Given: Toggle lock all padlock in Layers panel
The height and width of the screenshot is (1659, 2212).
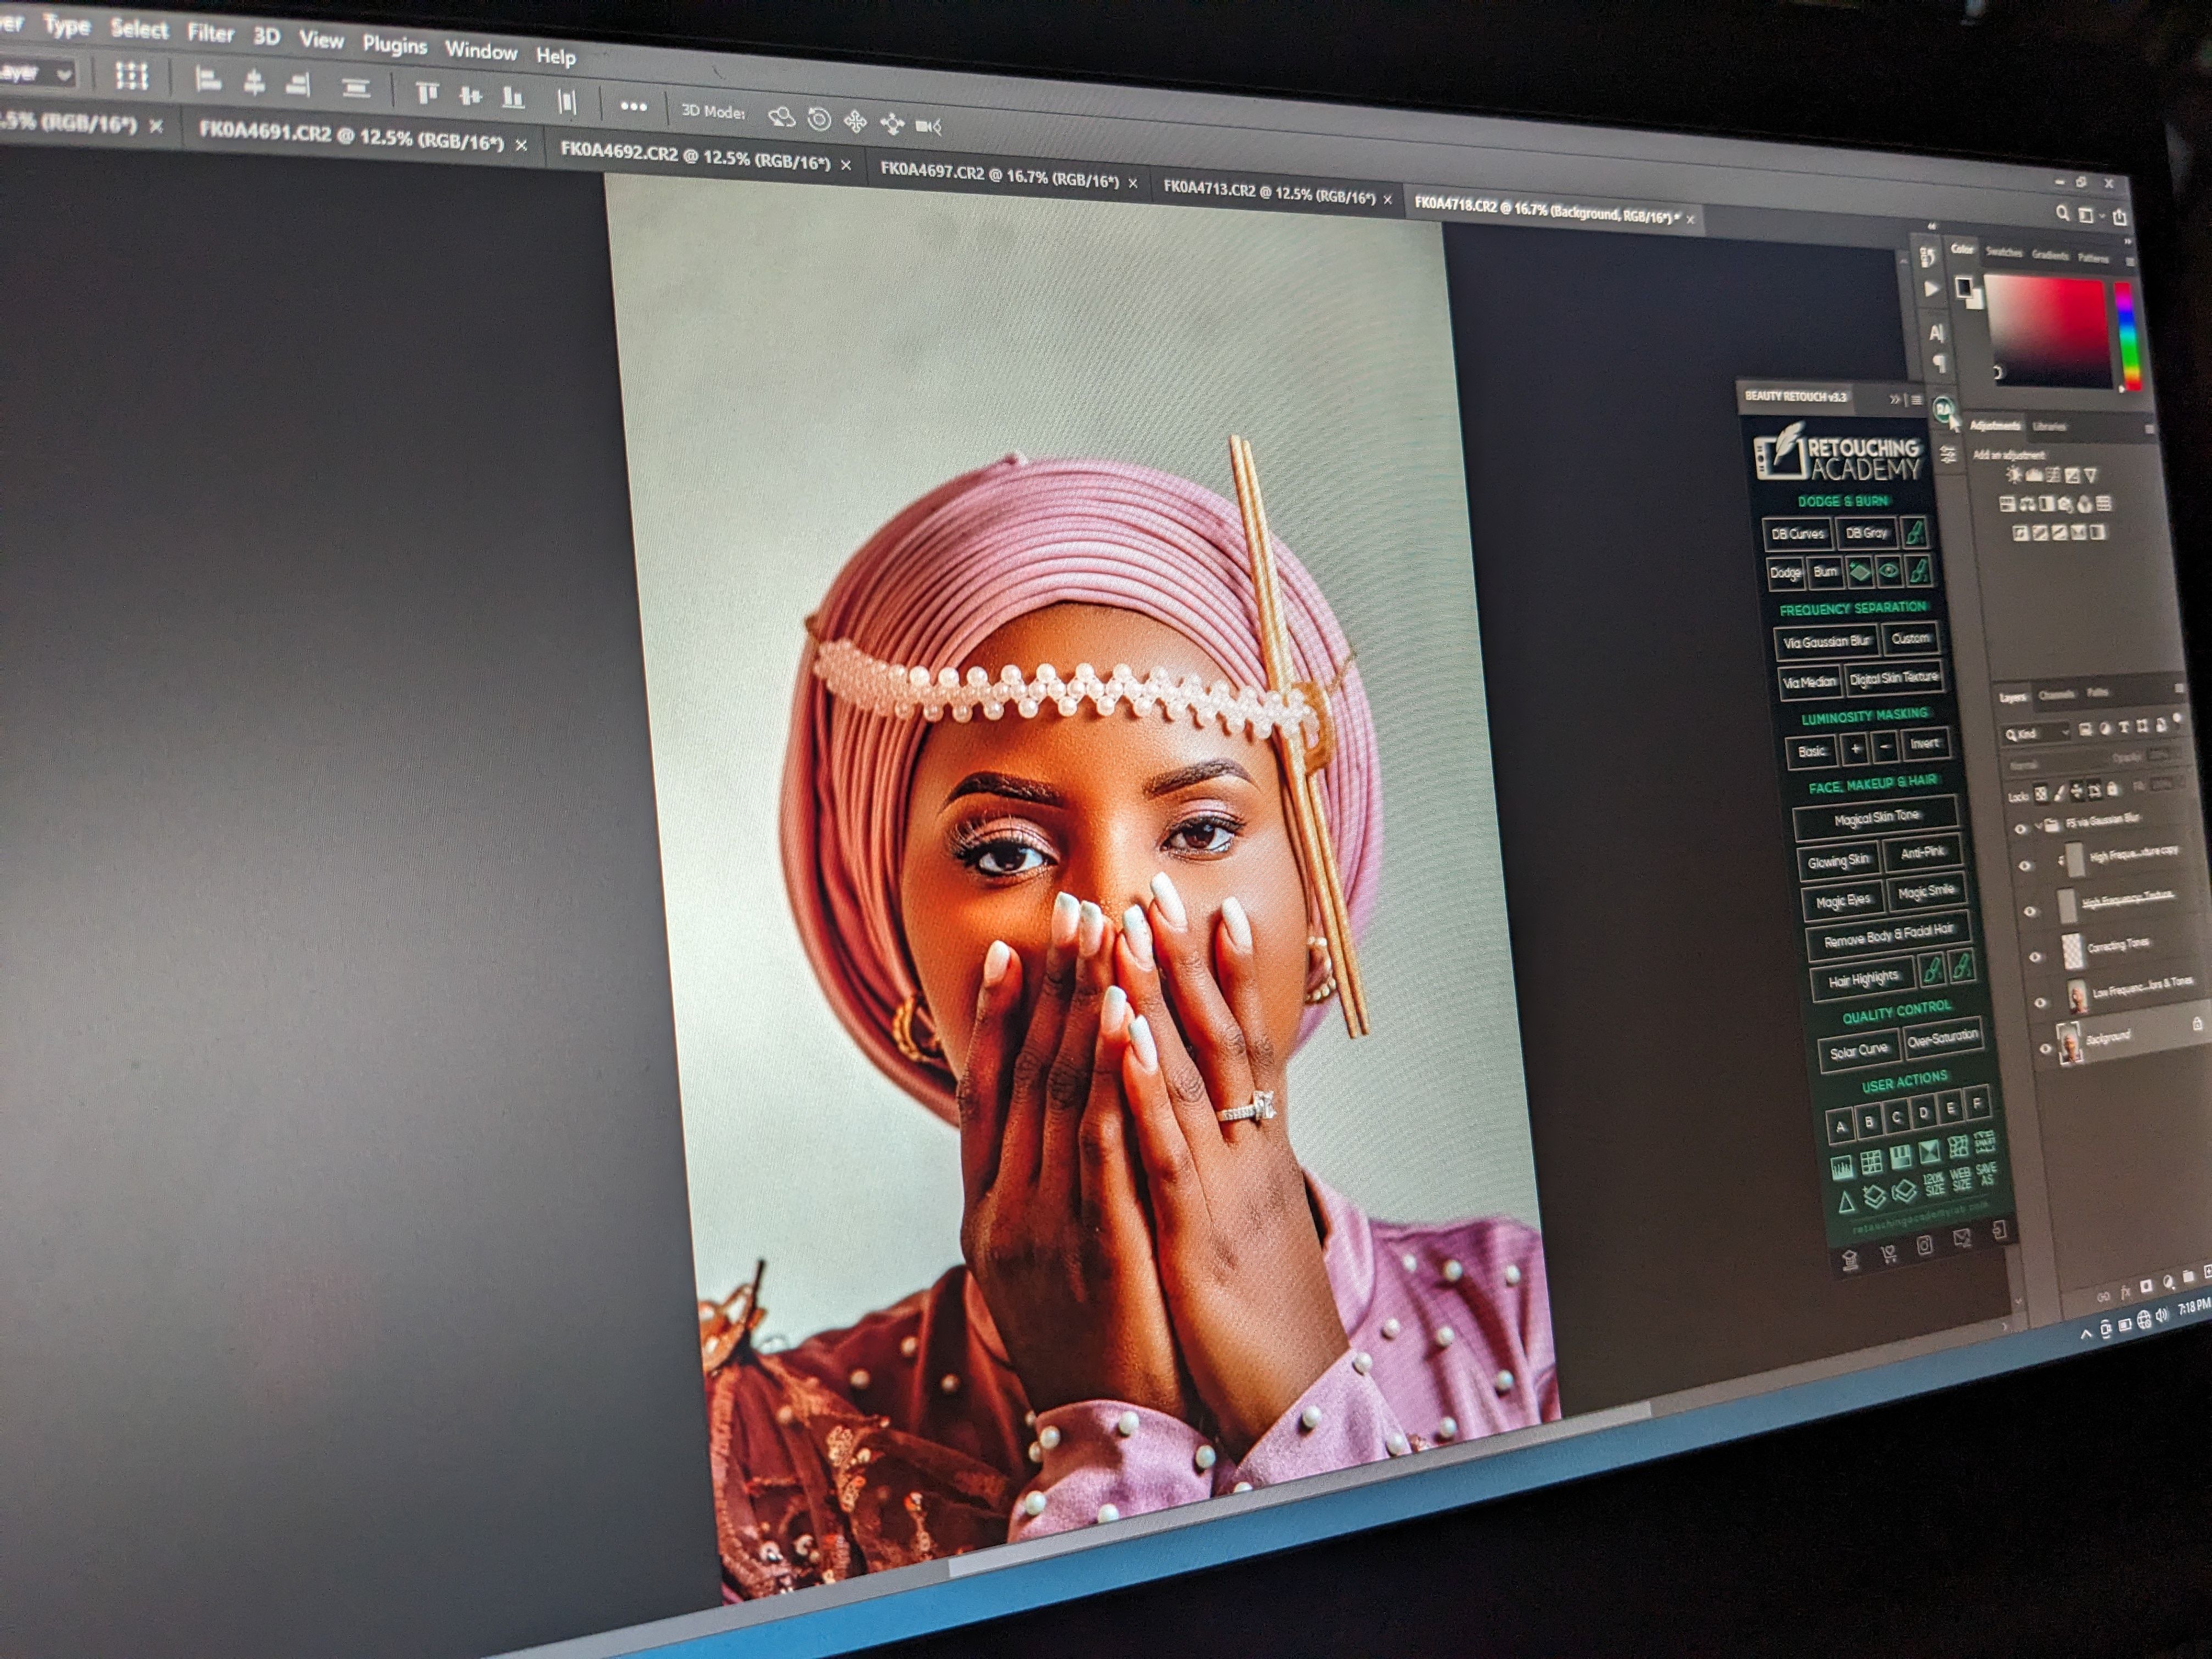Looking at the screenshot, I should (2112, 789).
